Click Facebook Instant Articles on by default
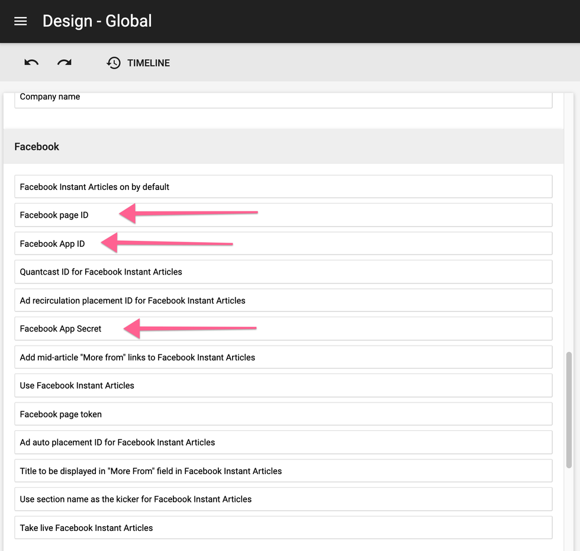 284,186
